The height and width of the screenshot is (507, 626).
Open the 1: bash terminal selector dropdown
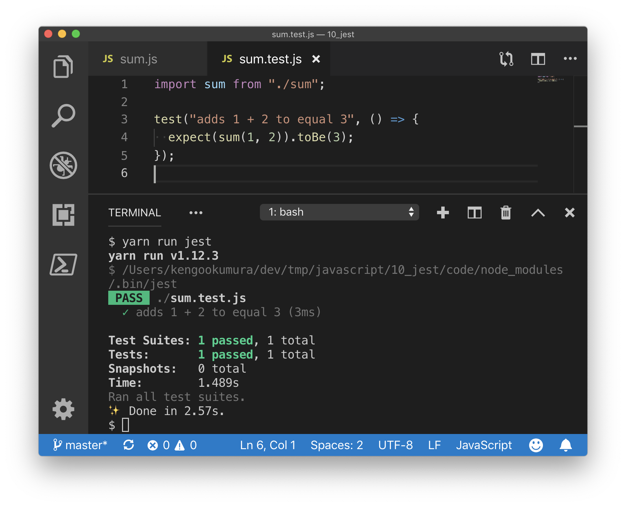coord(339,212)
